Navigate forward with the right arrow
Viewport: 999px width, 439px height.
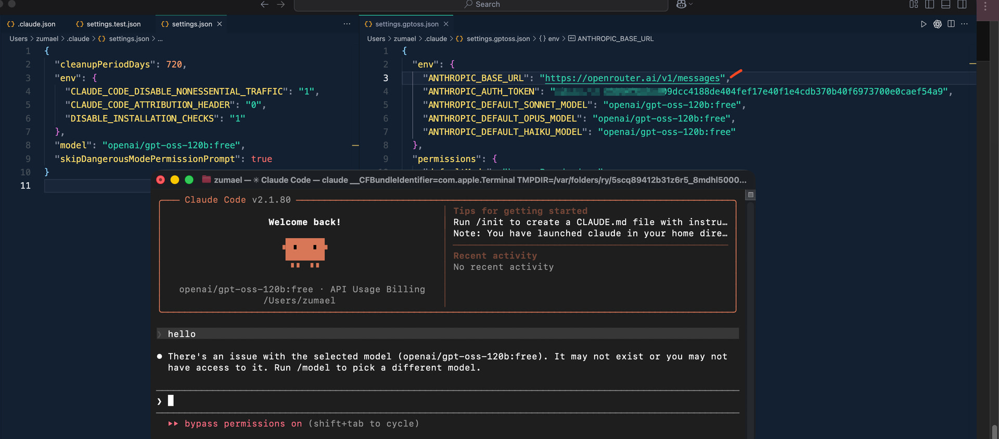(x=281, y=4)
